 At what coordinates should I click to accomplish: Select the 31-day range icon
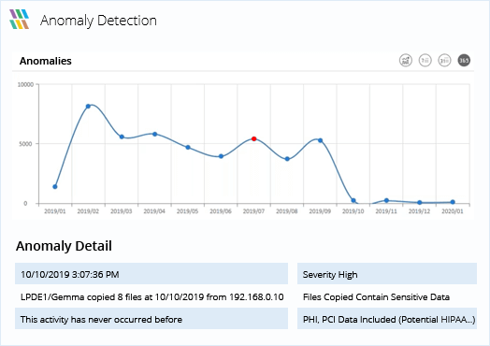[444, 61]
